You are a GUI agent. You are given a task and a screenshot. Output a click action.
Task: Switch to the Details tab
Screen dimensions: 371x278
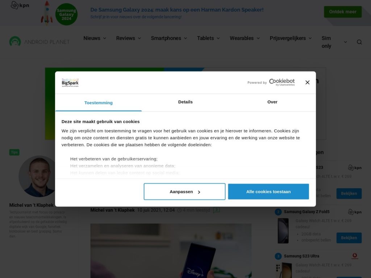(x=185, y=102)
